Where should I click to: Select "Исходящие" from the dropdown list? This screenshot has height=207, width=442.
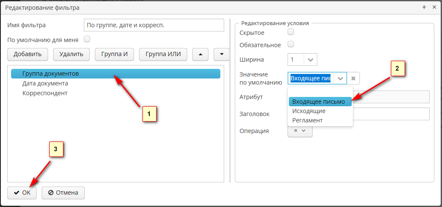309,111
